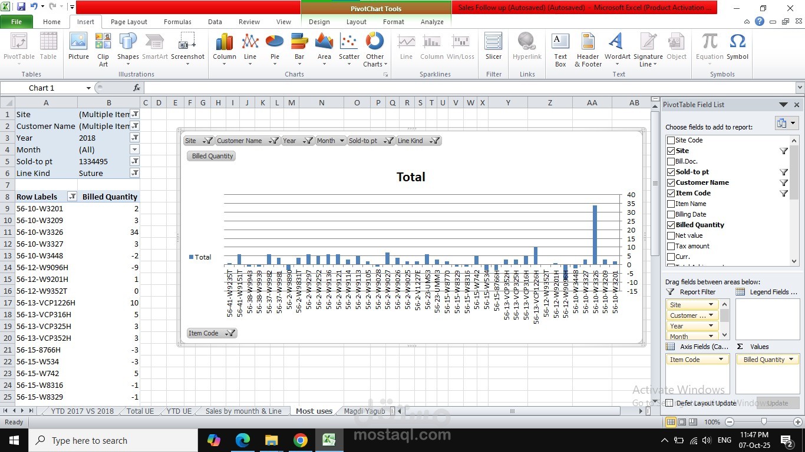Add a Signature Line
The height and width of the screenshot is (452, 805).
pos(648,50)
